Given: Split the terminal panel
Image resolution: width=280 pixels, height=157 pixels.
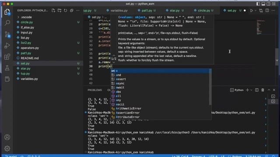Looking at the screenshot, I should click(x=257, y=90).
